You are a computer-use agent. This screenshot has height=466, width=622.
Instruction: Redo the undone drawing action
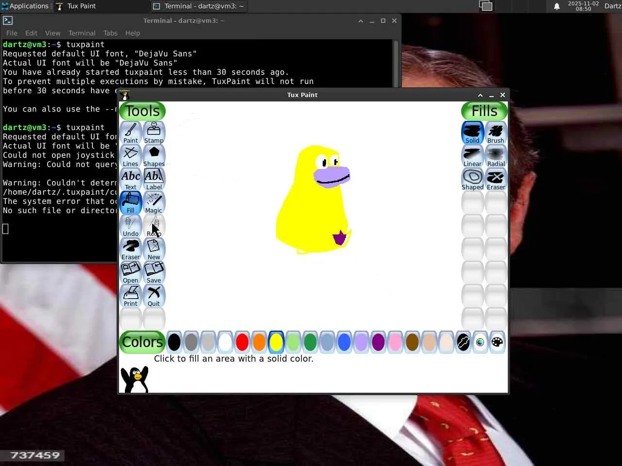[x=154, y=226]
